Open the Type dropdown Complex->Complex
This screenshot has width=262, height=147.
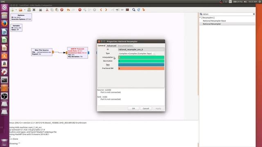tap(137, 53)
